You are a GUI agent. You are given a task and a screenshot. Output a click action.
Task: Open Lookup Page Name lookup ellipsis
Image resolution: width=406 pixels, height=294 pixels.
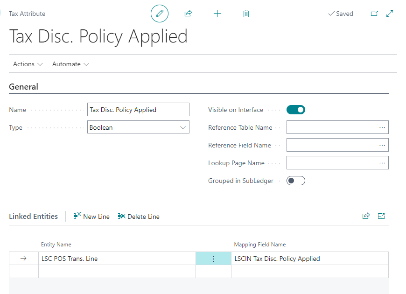pyautogui.click(x=382, y=163)
